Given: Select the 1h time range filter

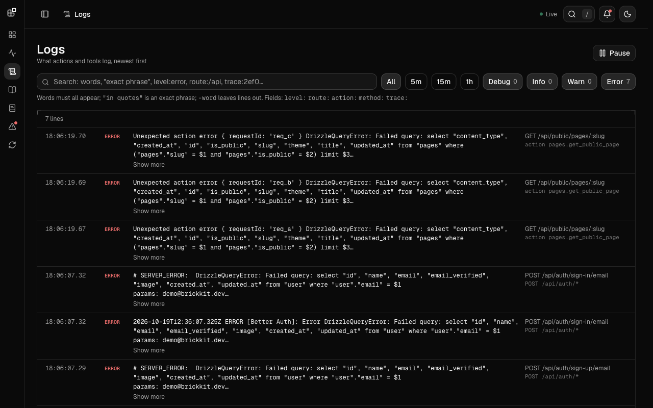Looking at the screenshot, I should (469, 82).
